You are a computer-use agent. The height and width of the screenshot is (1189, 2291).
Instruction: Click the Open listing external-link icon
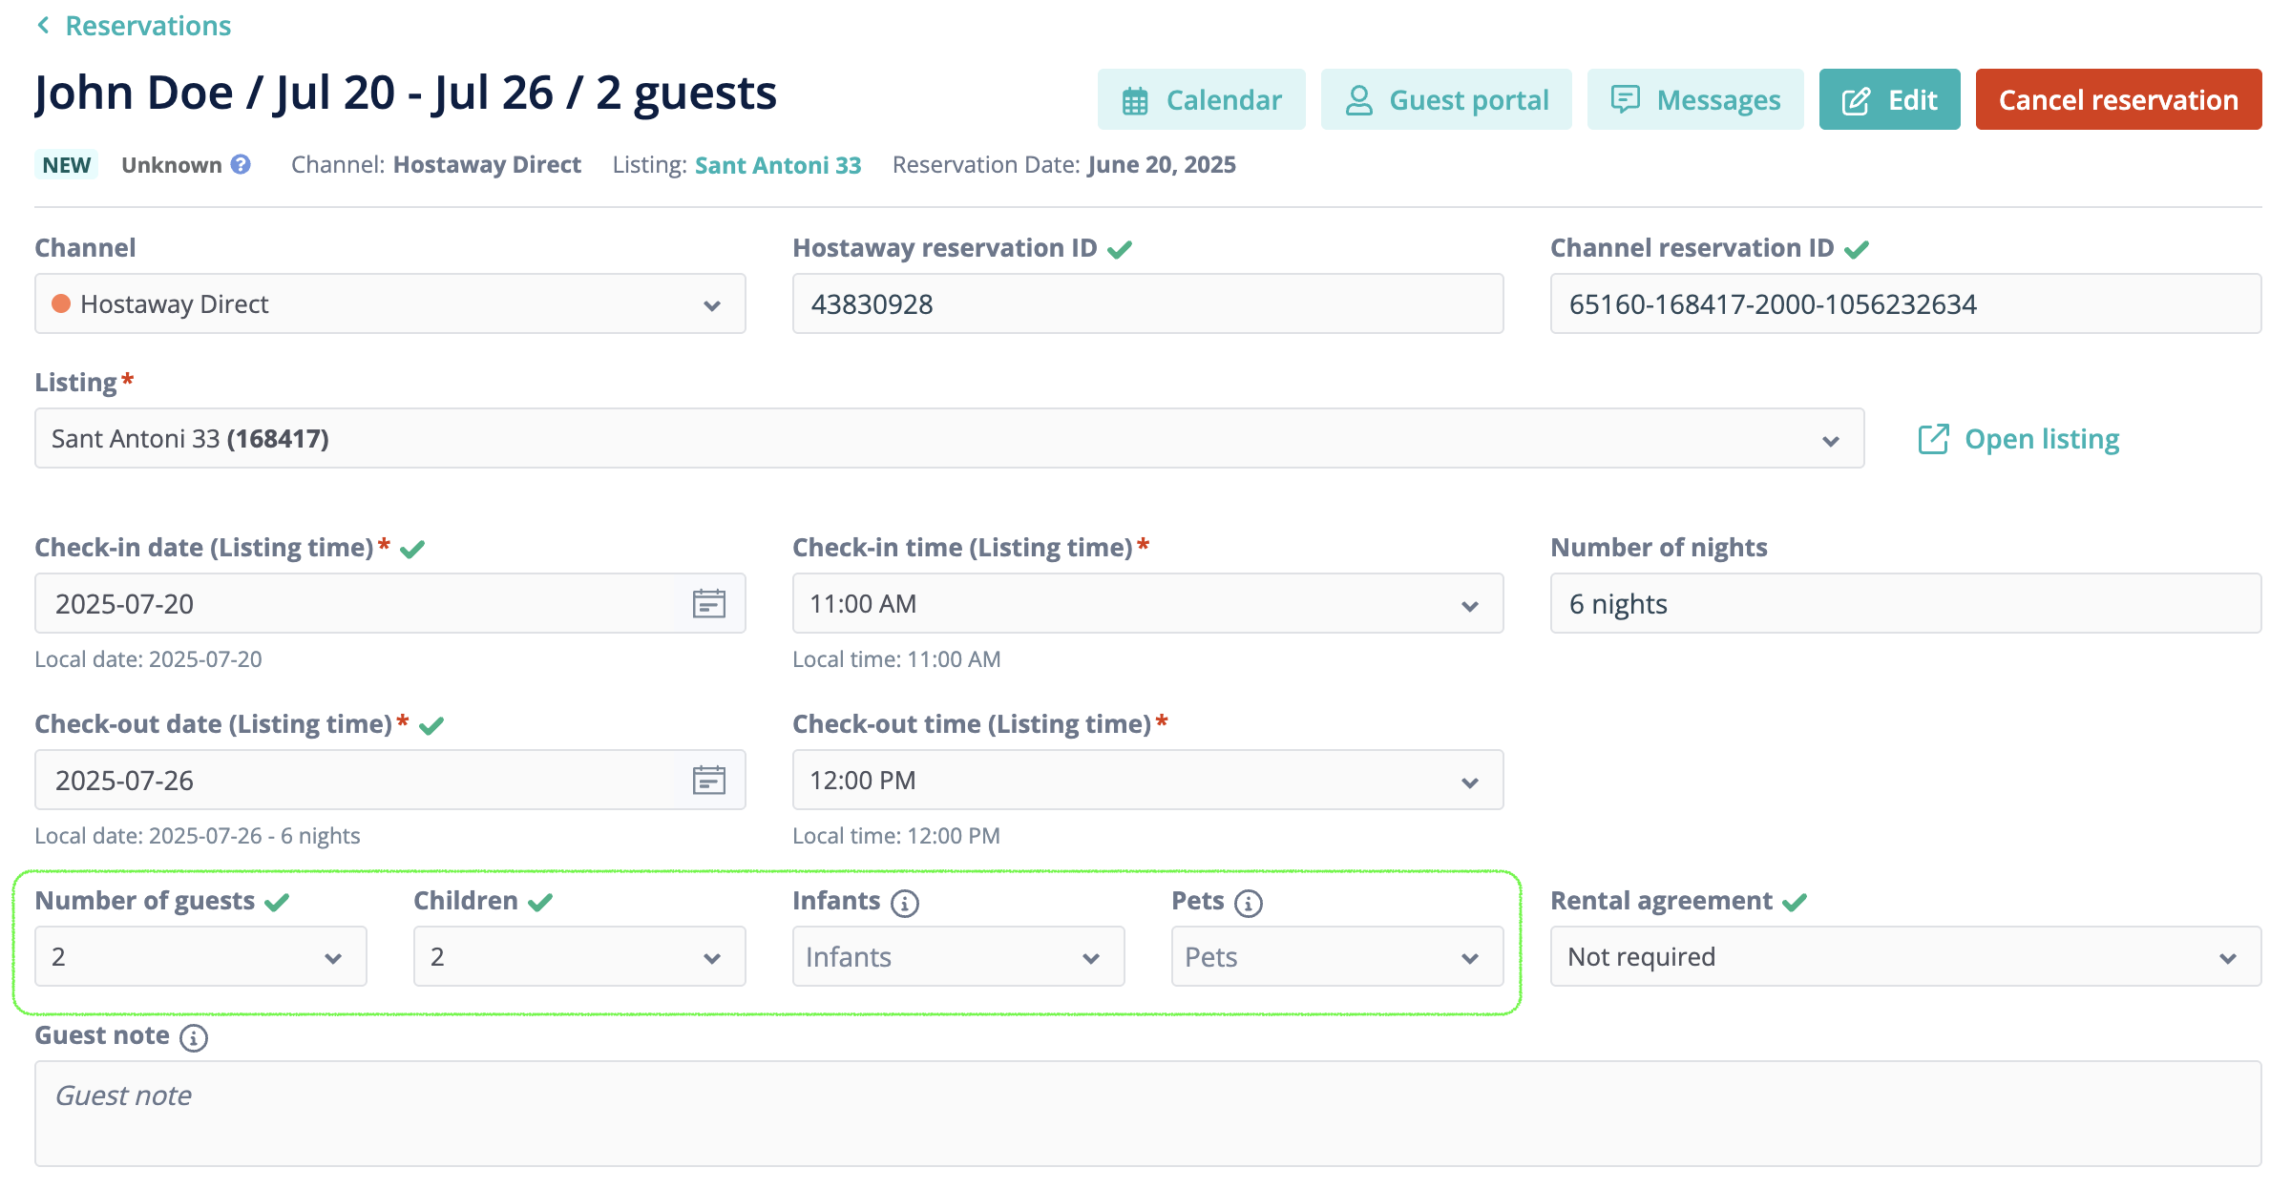pyautogui.click(x=1933, y=439)
